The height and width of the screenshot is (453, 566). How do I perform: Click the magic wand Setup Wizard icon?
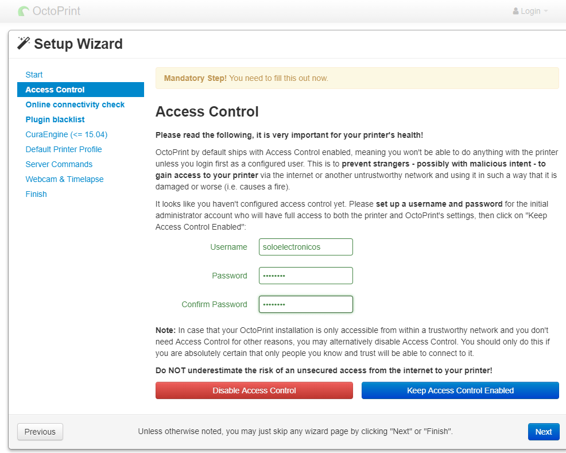coord(24,42)
